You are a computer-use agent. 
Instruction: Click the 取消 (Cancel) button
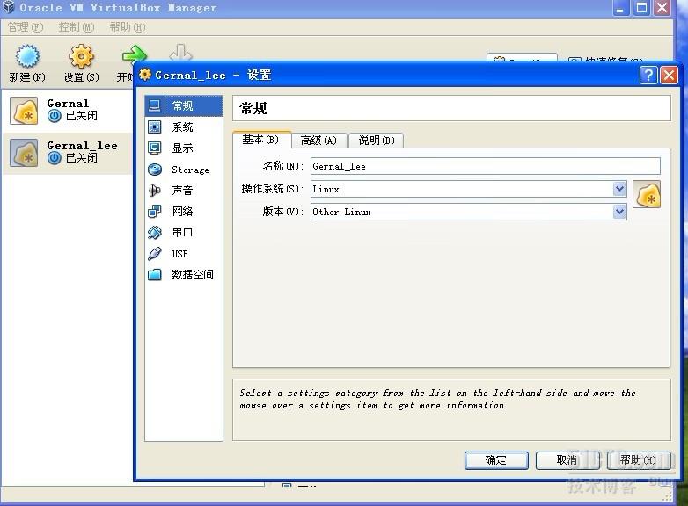pos(567,460)
